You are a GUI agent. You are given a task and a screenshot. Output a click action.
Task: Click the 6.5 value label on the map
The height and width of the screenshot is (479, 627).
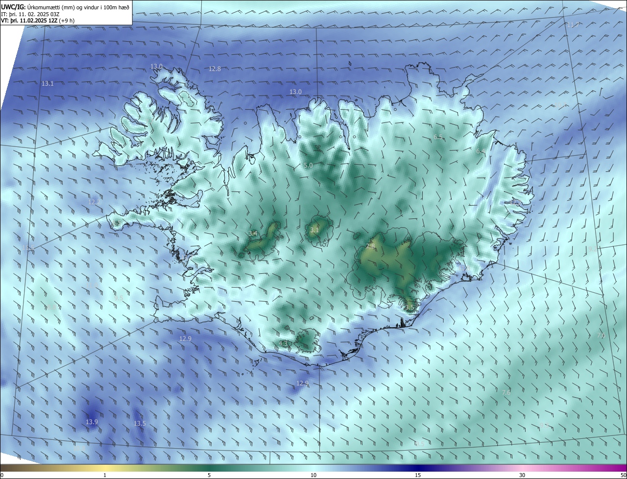[438, 137]
